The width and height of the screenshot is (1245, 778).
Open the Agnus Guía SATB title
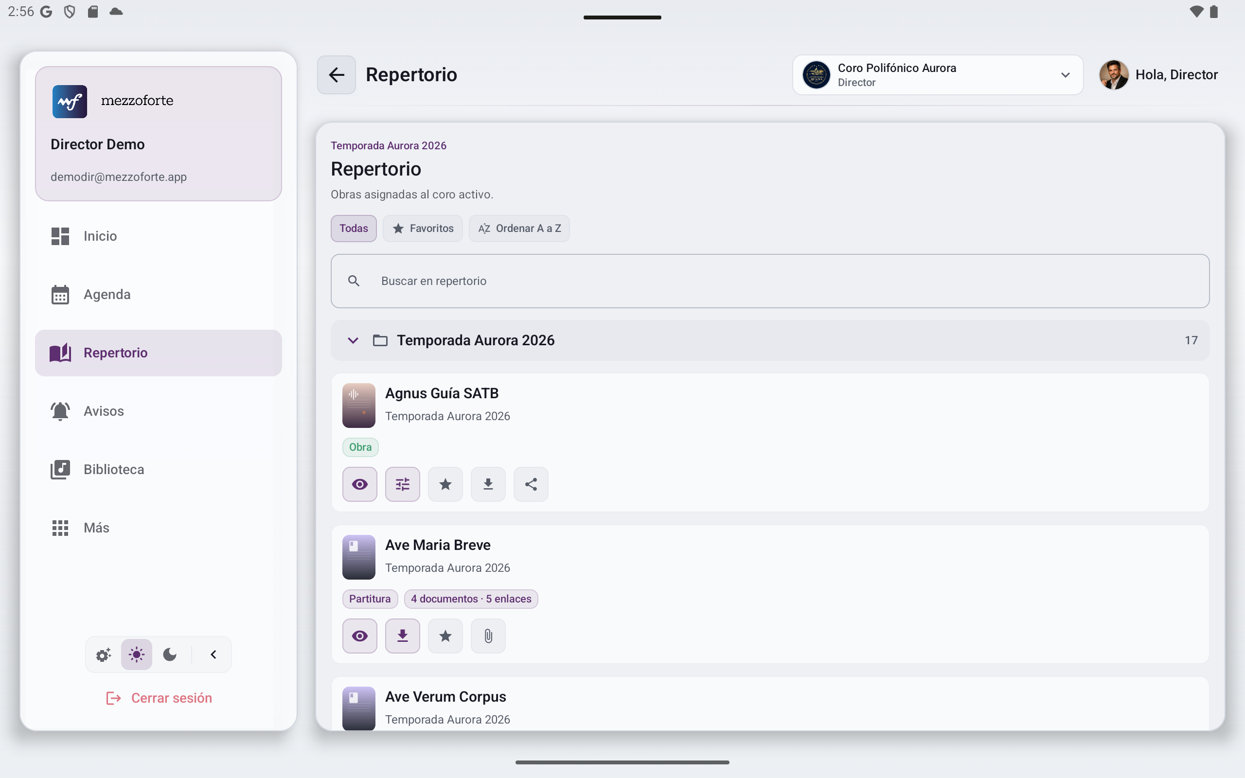point(442,394)
